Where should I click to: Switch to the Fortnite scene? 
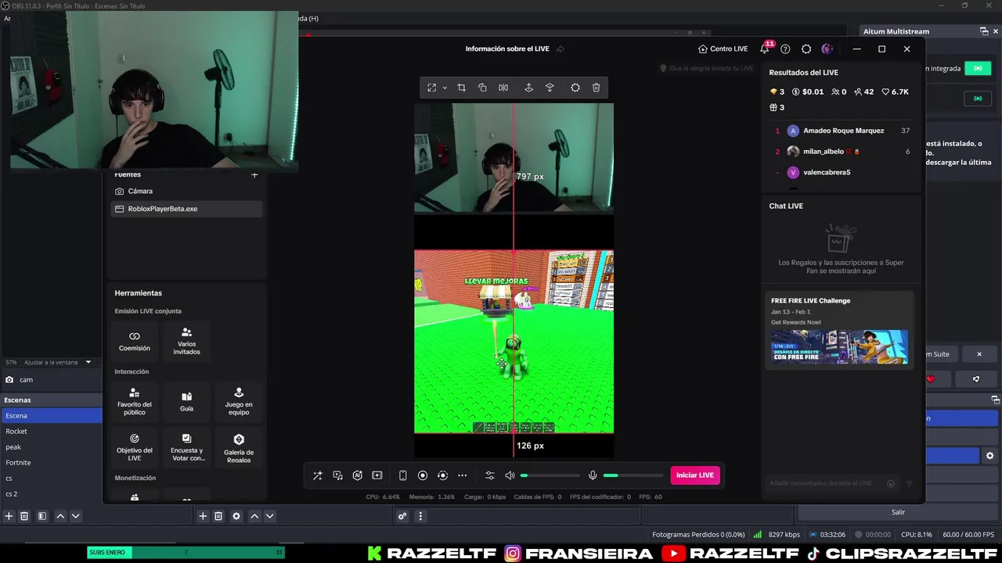[52, 463]
